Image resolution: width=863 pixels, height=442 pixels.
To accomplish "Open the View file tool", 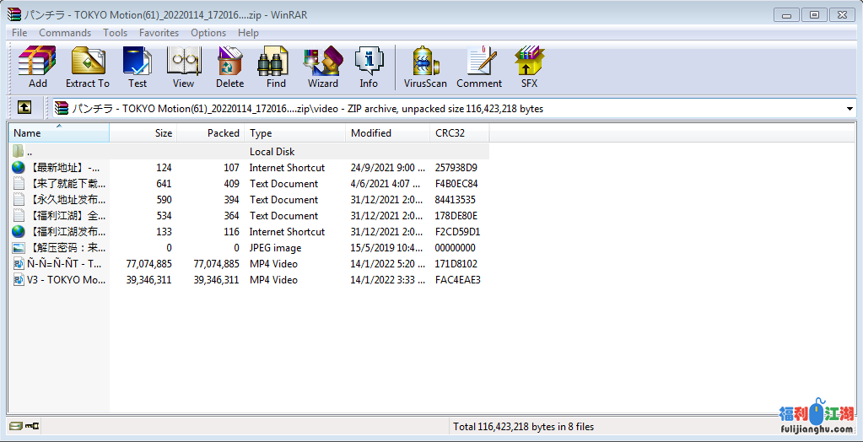I will [183, 67].
